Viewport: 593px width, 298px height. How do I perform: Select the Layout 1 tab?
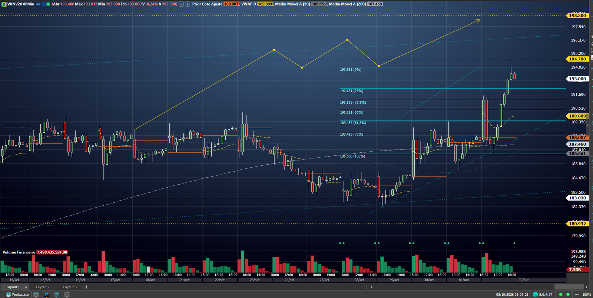13,287
